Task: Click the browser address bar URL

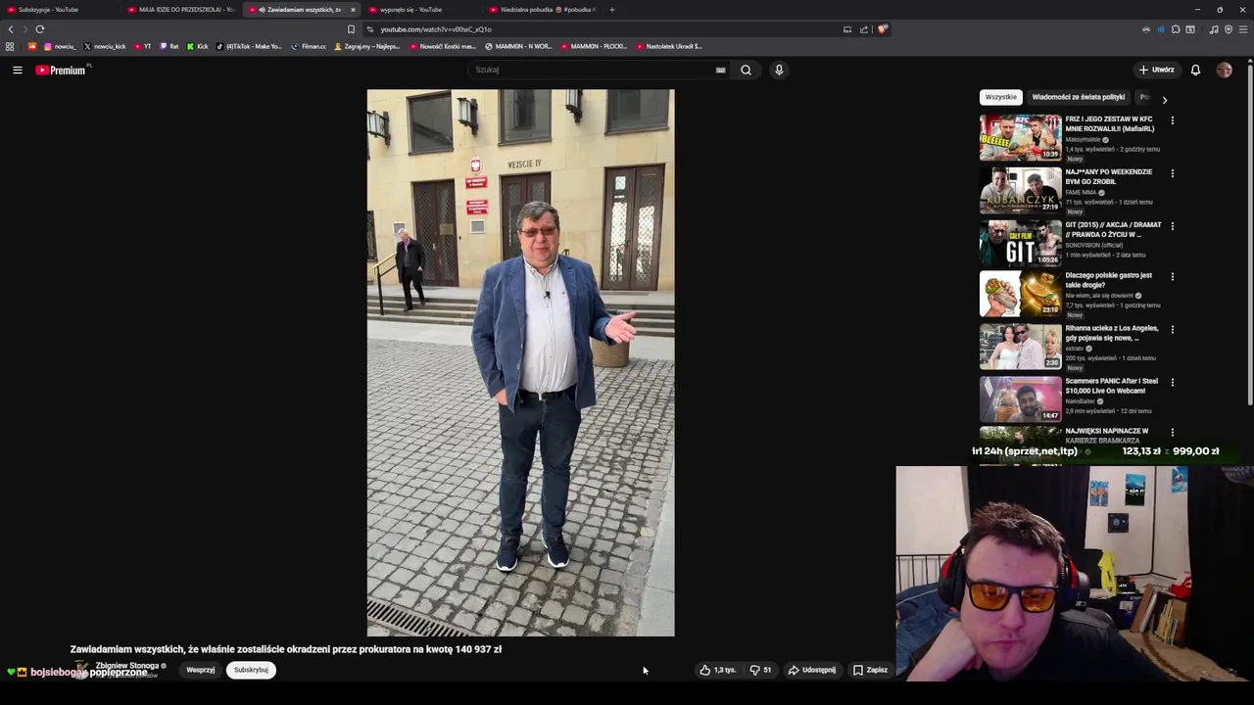Action: pos(436,29)
